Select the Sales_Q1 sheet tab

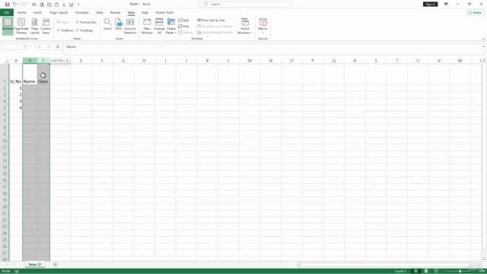[x=35, y=264]
